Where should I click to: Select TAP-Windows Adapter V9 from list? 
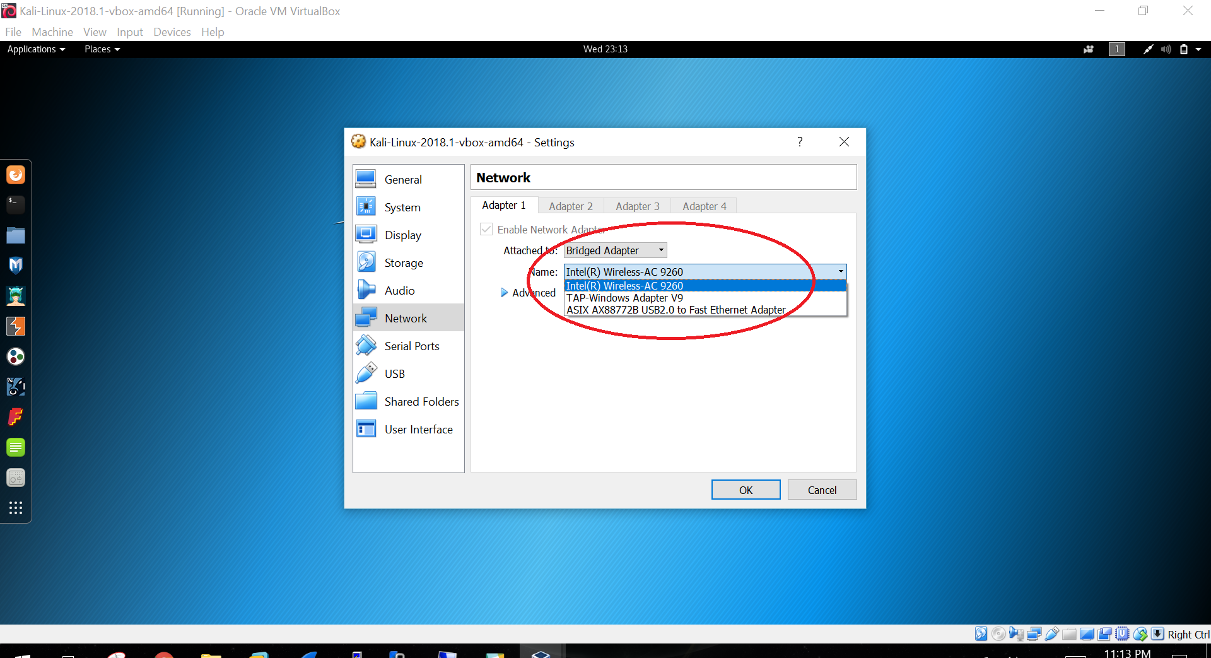[x=624, y=298]
